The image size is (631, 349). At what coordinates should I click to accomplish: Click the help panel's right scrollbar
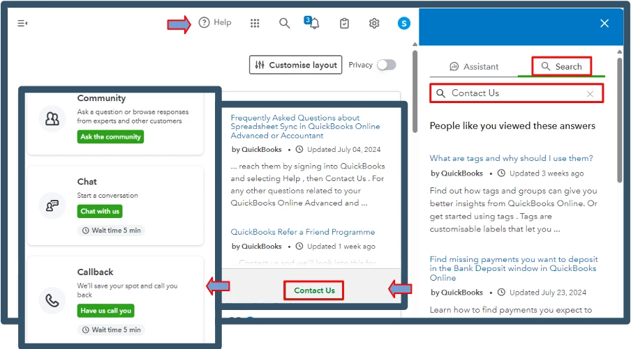tap(620, 121)
